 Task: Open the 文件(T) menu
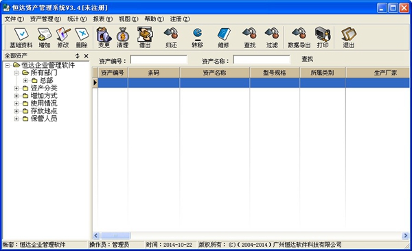coord(14,19)
